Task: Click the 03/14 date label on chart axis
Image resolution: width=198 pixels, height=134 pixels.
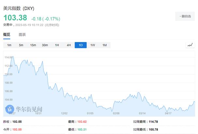Action: point(142,113)
